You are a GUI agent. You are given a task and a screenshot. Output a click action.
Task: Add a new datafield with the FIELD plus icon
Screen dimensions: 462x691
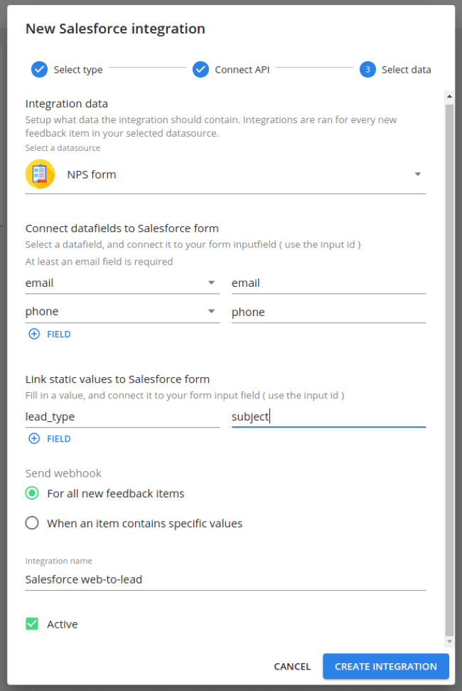[34, 334]
